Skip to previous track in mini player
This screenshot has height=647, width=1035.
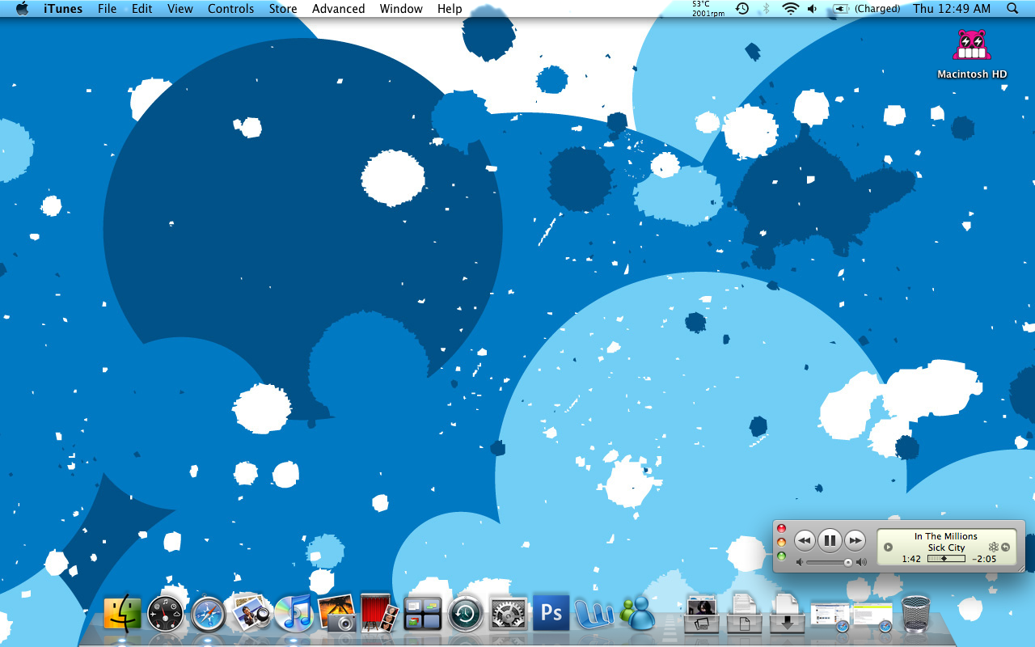(805, 540)
